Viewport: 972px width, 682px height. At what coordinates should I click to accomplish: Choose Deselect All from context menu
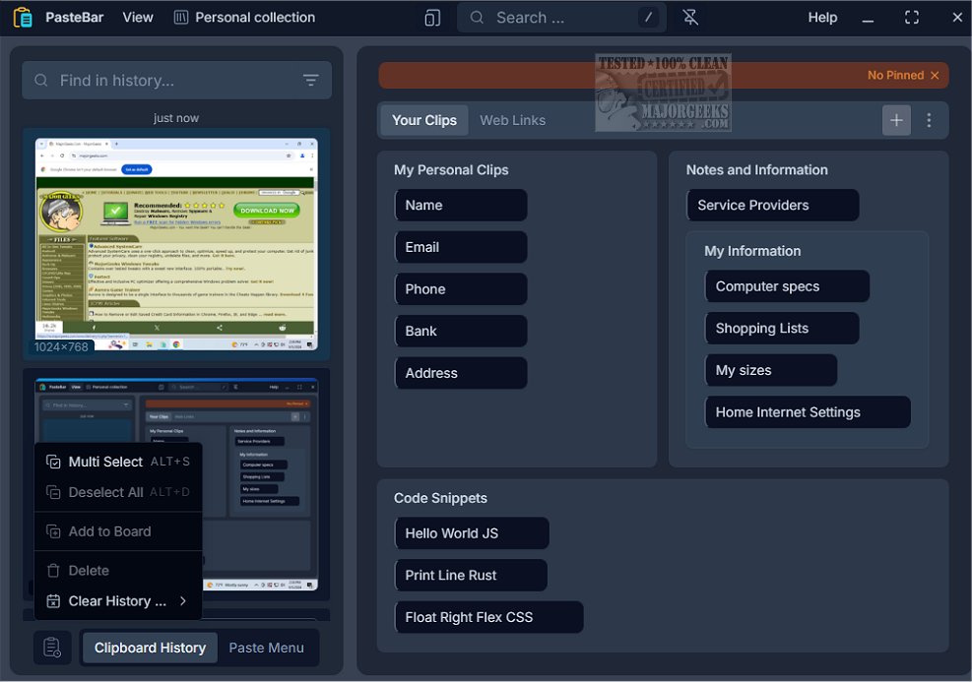pos(118,492)
